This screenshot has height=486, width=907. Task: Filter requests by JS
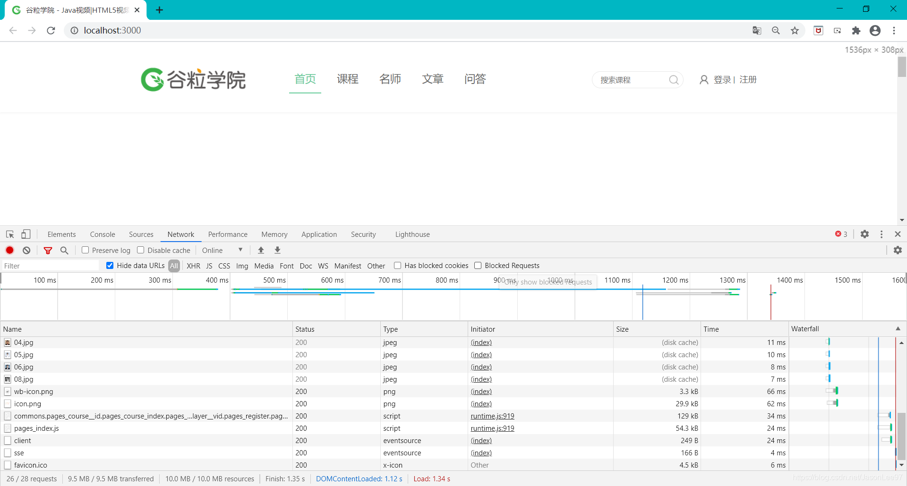pyautogui.click(x=209, y=266)
